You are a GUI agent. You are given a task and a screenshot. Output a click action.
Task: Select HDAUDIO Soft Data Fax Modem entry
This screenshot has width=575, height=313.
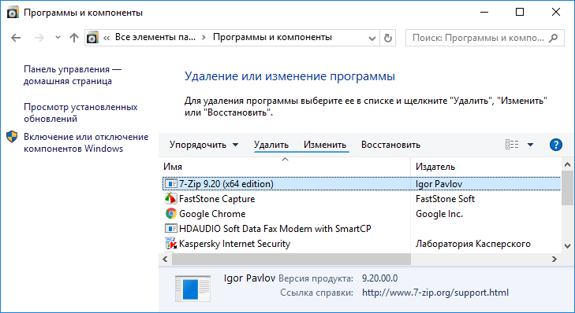275,229
